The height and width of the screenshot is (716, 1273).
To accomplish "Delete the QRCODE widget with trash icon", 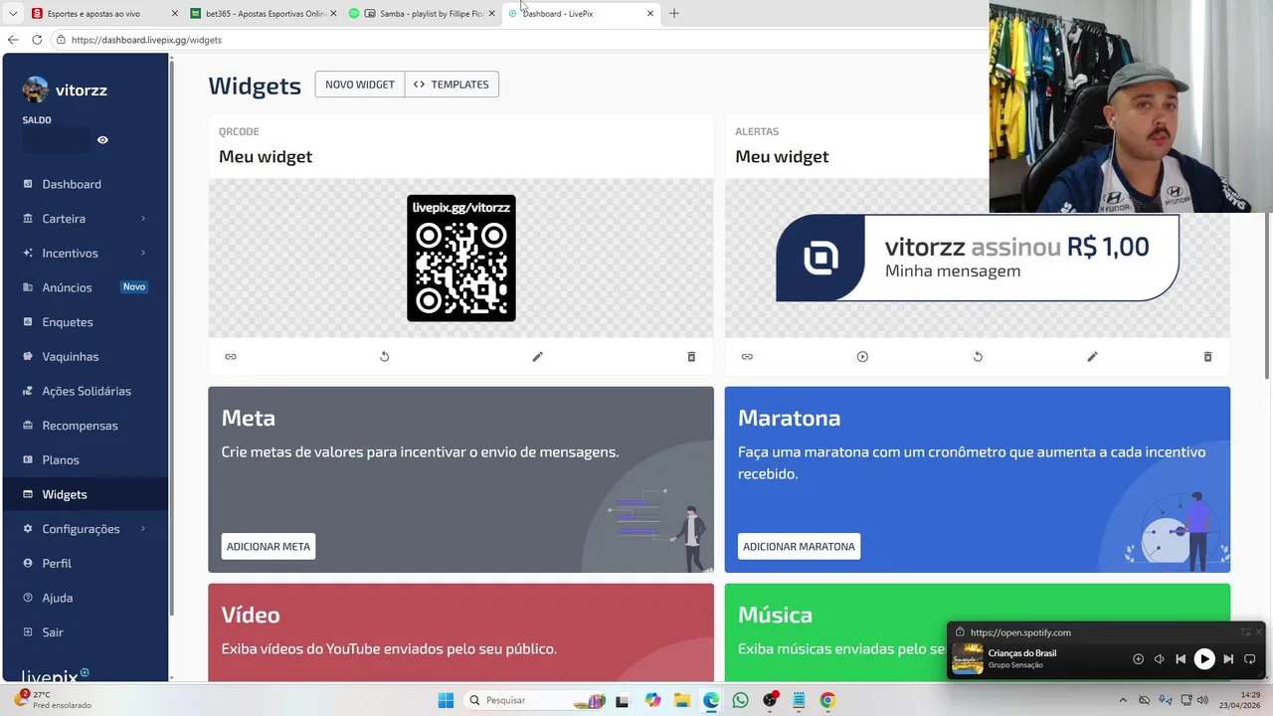I will click(691, 357).
